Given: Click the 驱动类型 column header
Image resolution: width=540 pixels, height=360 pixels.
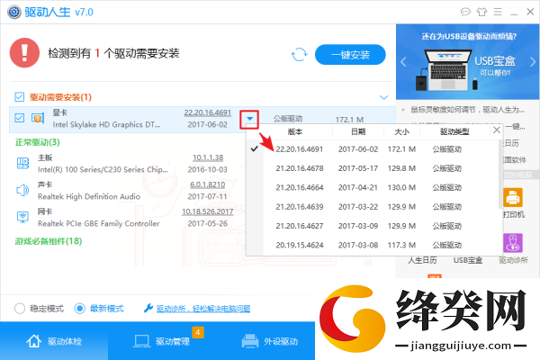Looking at the screenshot, I should coord(454,131).
